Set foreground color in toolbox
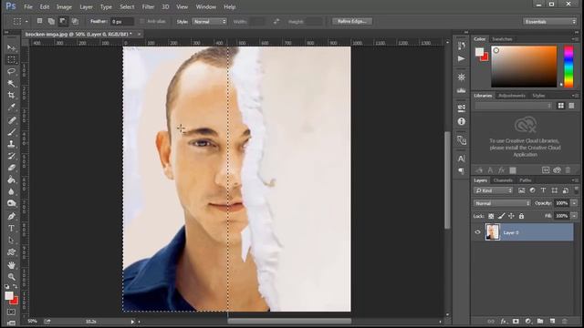The width and height of the screenshot is (584, 328). (x=9, y=295)
